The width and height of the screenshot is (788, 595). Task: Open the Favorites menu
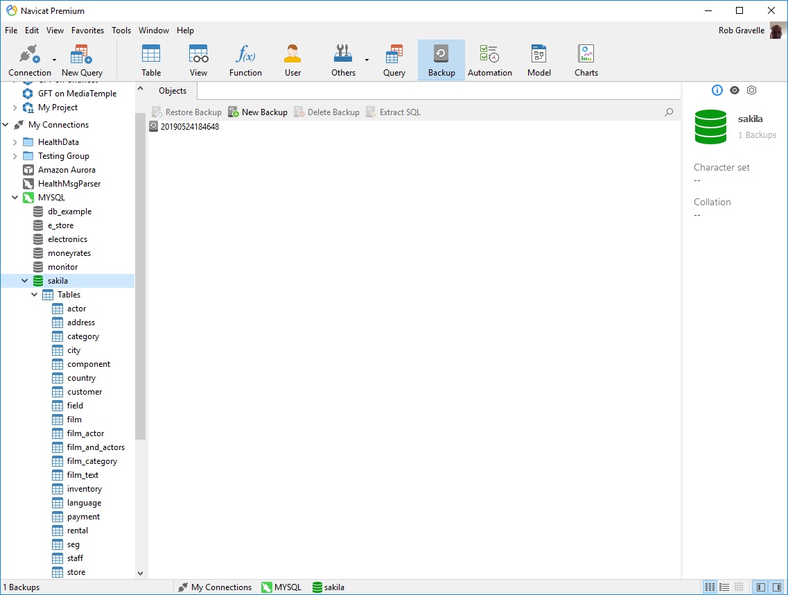pyautogui.click(x=87, y=31)
